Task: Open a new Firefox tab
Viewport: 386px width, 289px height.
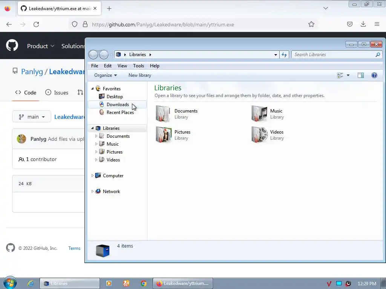Action: 109,9
